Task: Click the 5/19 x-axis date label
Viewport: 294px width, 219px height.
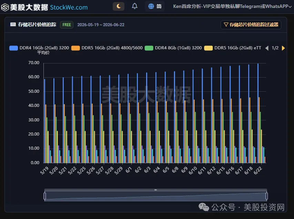Action: (44, 171)
